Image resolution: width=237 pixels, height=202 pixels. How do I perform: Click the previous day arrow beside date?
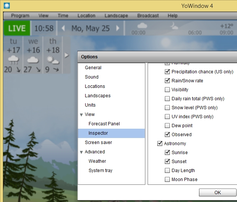[x=63, y=28]
